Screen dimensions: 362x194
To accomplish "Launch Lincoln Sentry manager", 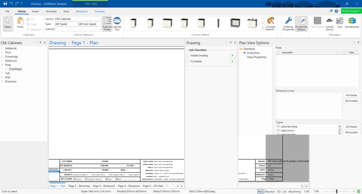I will (330, 24).
